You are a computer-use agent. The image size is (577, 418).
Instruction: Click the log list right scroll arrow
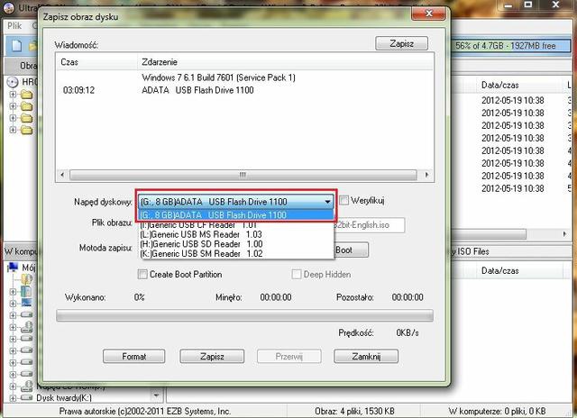coord(426,175)
